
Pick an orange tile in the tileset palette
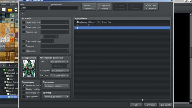(x=12, y=40)
